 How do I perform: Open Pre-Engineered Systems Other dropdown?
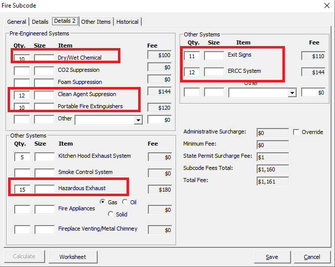point(138,120)
